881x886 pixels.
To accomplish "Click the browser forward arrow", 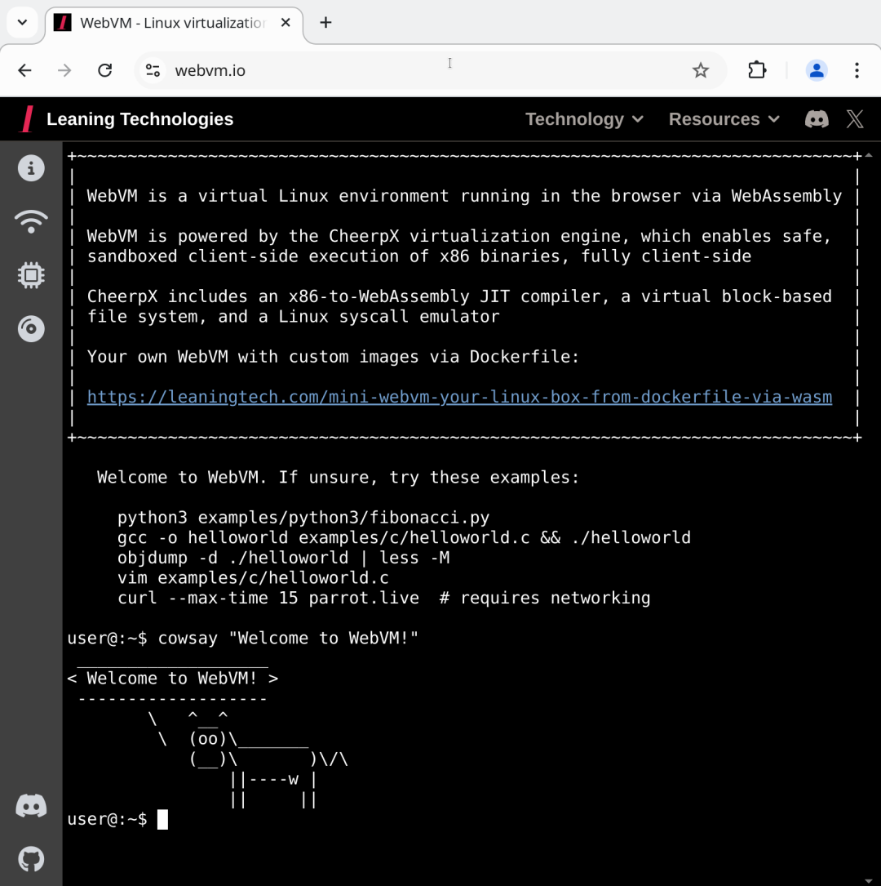I will (x=65, y=70).
